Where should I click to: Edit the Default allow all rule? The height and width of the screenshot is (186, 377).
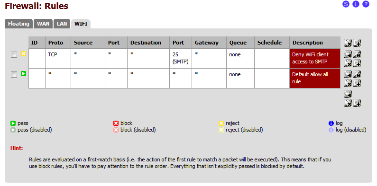pos(357,74)
